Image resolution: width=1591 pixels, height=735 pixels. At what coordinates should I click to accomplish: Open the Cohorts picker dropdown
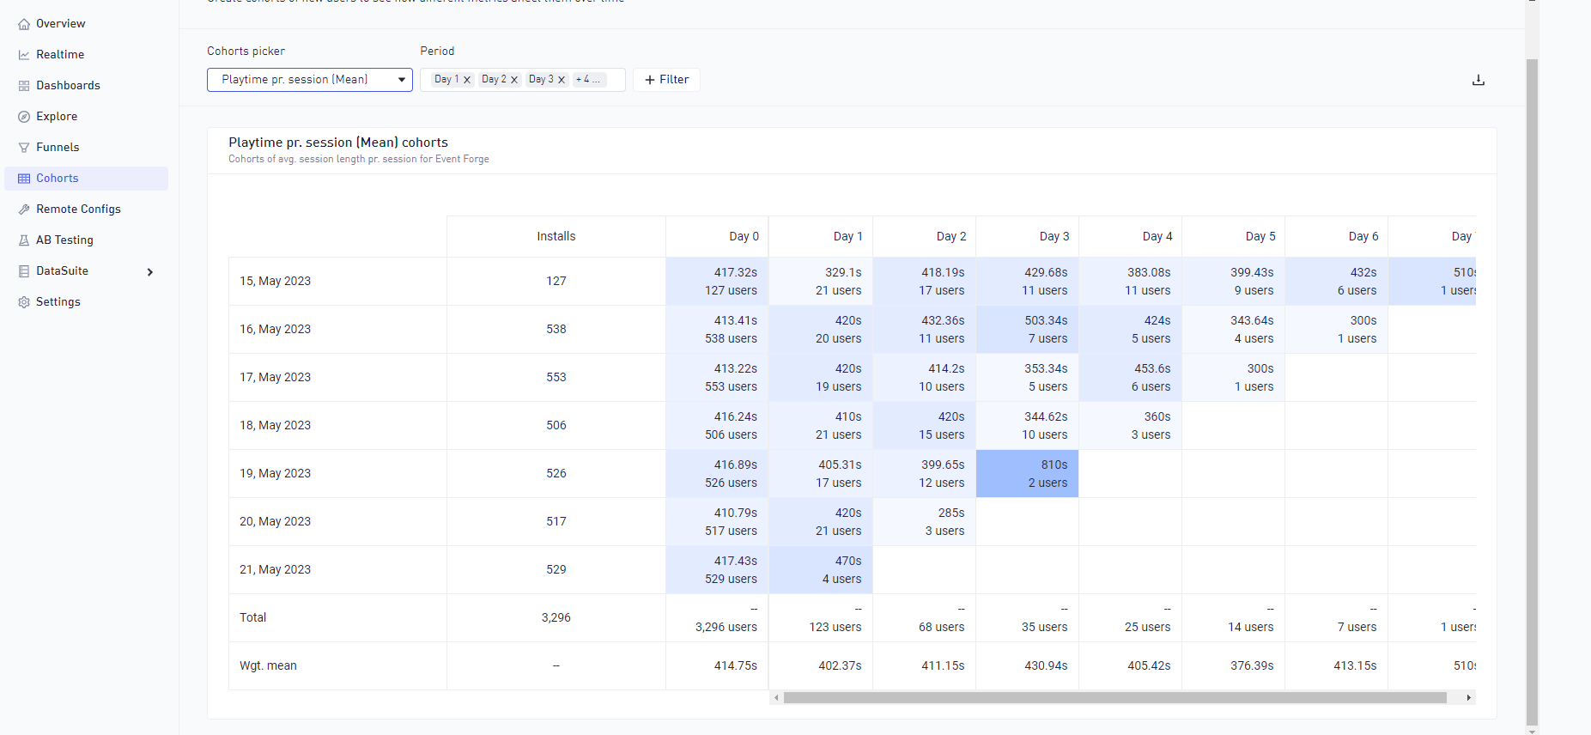tap(310, 80)
